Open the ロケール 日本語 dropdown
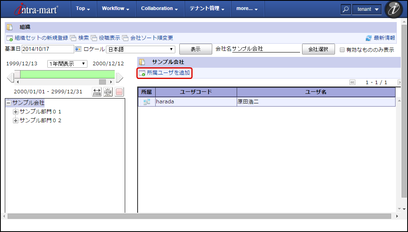Image resolution: width=408 pixels, height=232 pixels. tap(140, 49)
